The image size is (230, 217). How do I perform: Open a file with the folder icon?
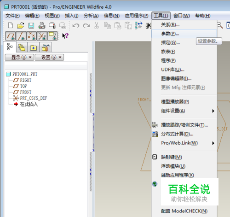[x=21, y=25]
